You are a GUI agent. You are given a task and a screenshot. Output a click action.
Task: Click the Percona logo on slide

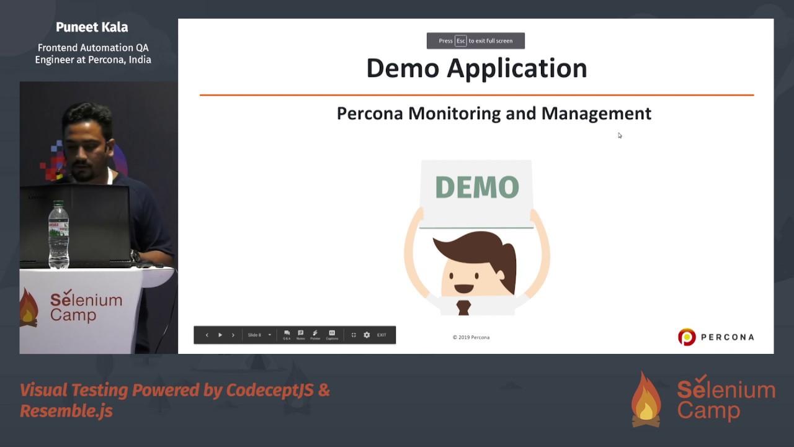point(716,337)
